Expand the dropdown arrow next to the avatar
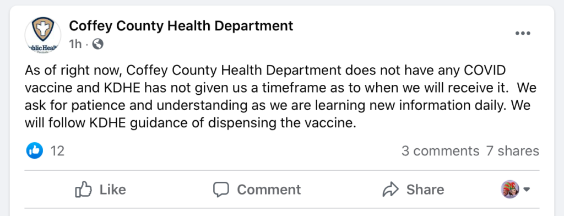The height and width of the screenshot is (216, 564). coord(527,190)
